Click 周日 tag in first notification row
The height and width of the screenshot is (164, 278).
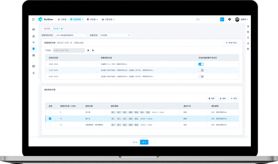click(148, 112)
